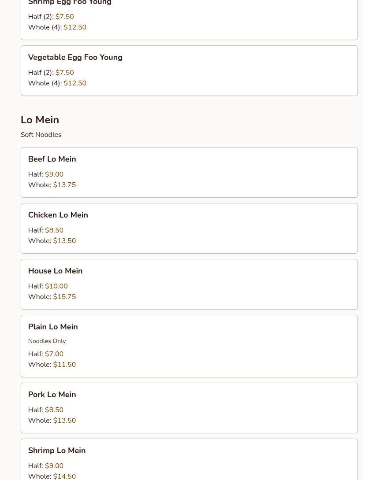372x480 pixels.
Task: Click the Beef Lo Mein whole price $13.75
Action: click(x=64, y=185)
